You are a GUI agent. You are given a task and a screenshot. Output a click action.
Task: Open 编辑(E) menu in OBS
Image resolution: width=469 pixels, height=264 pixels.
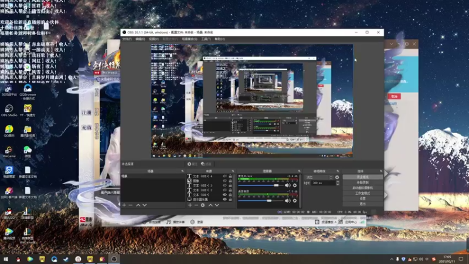pos(140,39)
